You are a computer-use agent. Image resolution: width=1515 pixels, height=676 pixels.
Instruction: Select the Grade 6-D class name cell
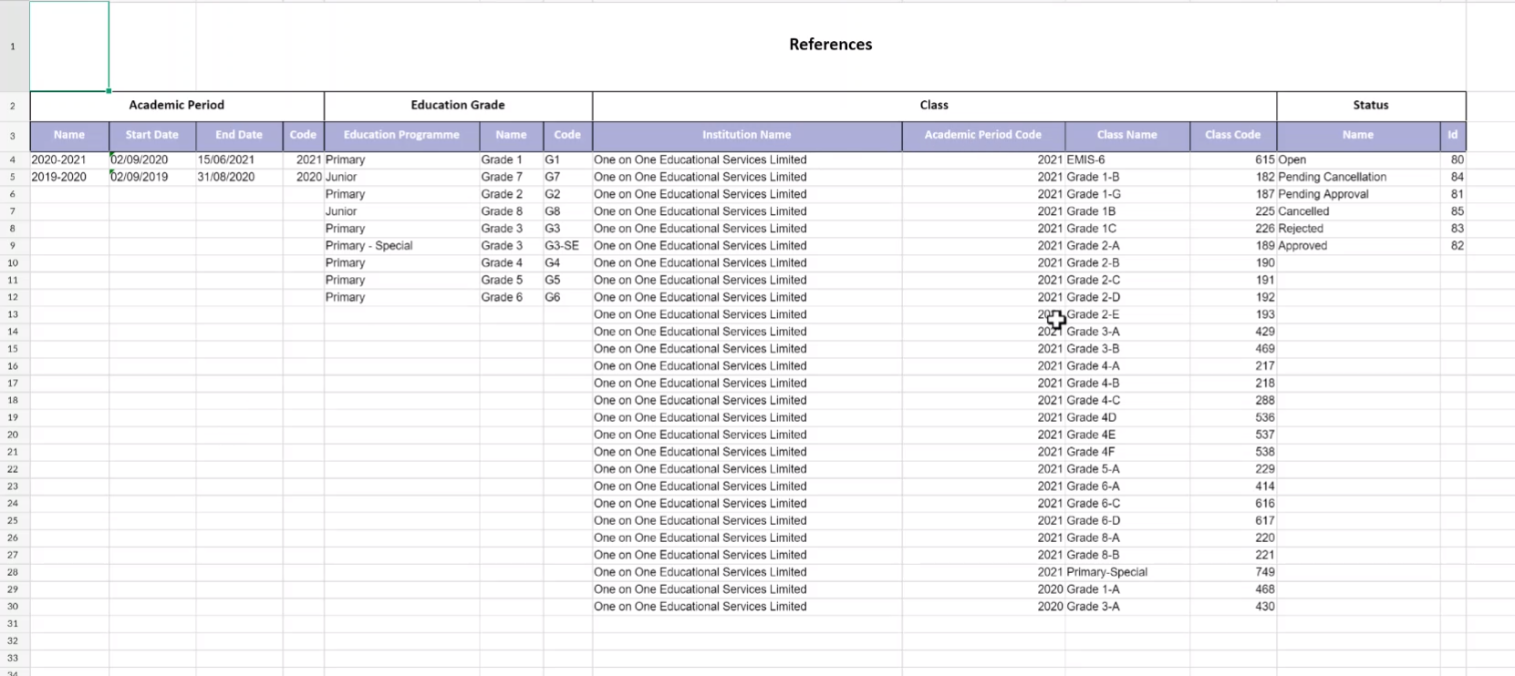click(1127, 521)
